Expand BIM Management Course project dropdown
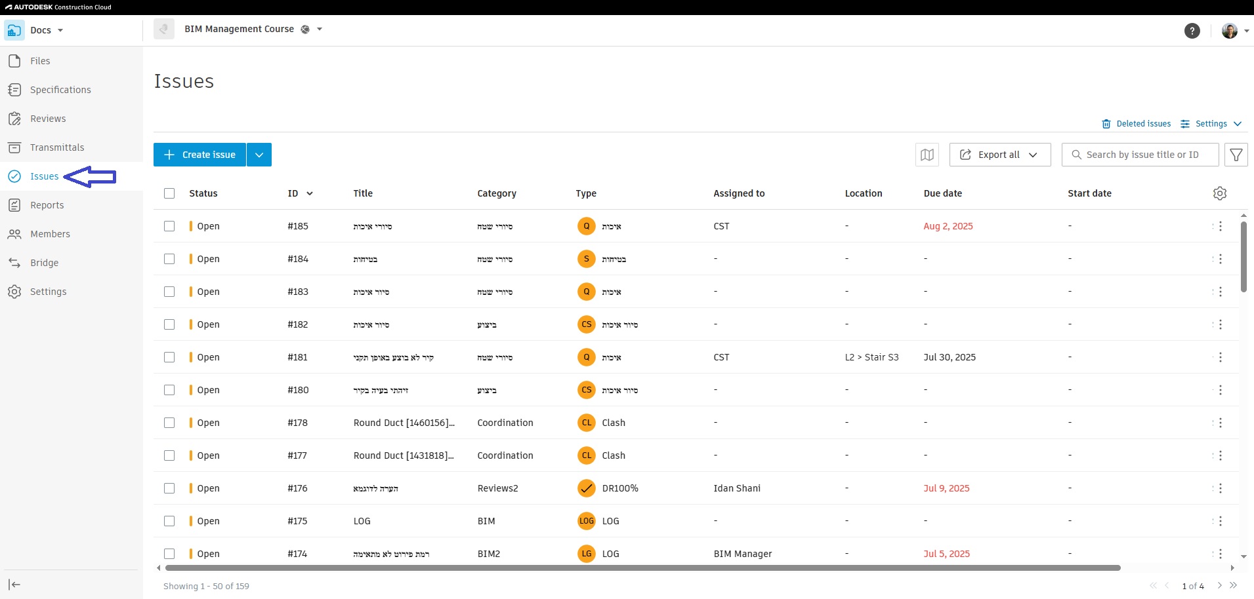 pyautogui.click(x=320, y=29)
